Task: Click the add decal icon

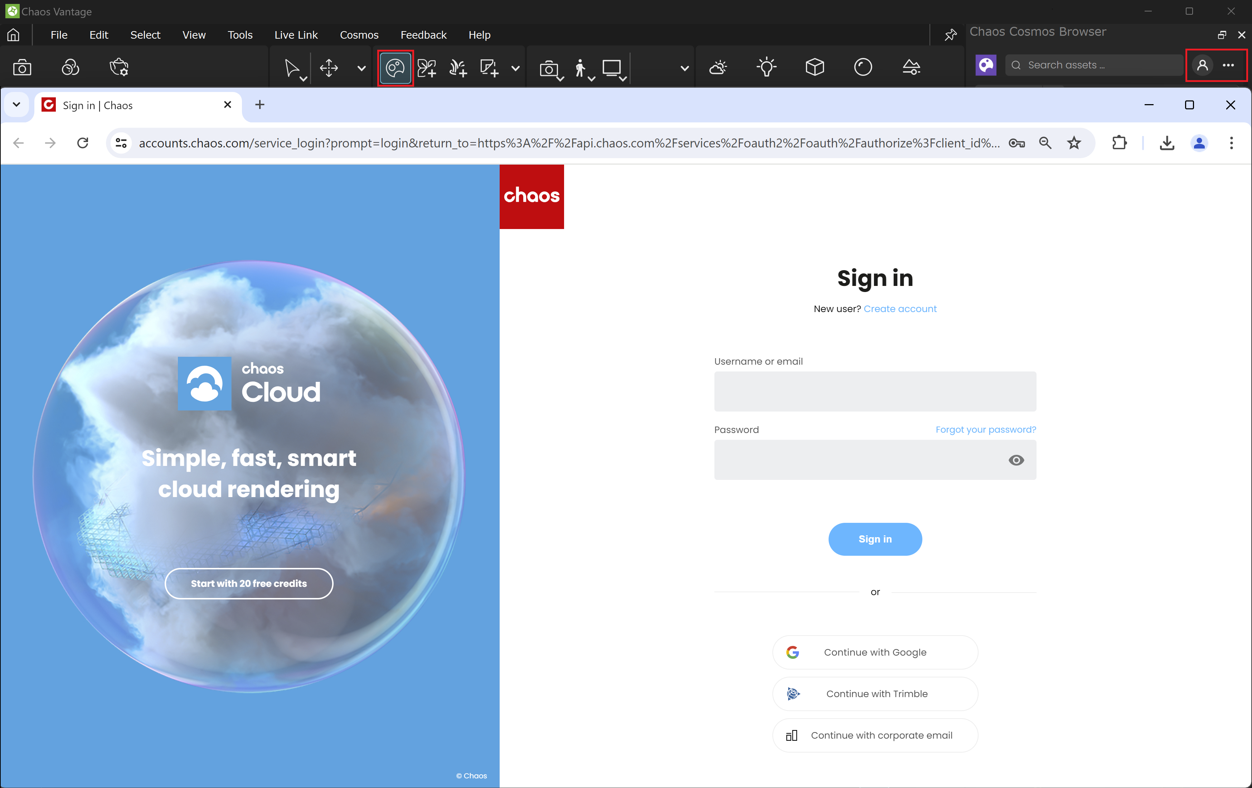Action: click(489, 68)
